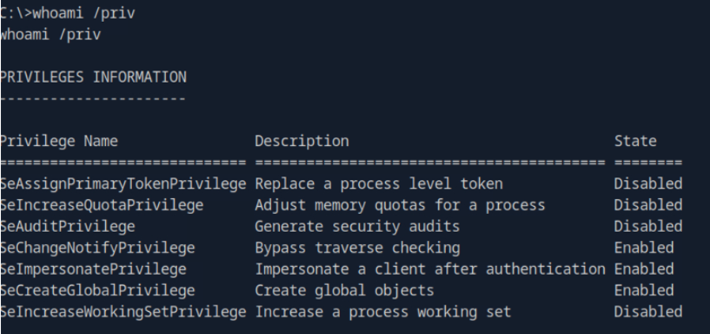710x334 pixels.
Task: Click 'Generate security audits' description
Action: [x=357, y=227]
